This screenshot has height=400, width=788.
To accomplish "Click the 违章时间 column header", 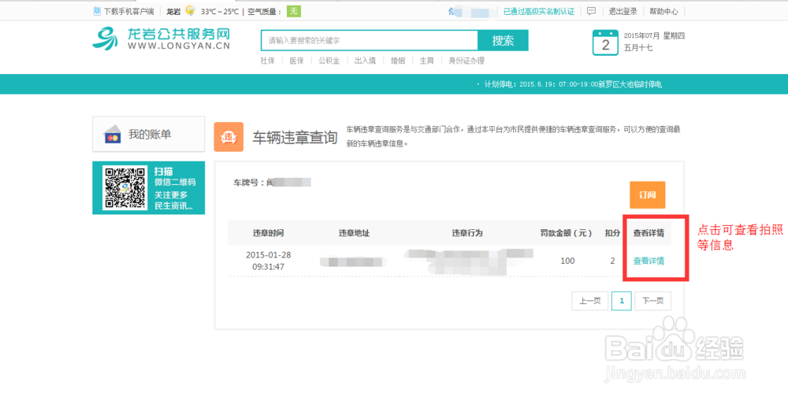I will click(x=269, y=233).
